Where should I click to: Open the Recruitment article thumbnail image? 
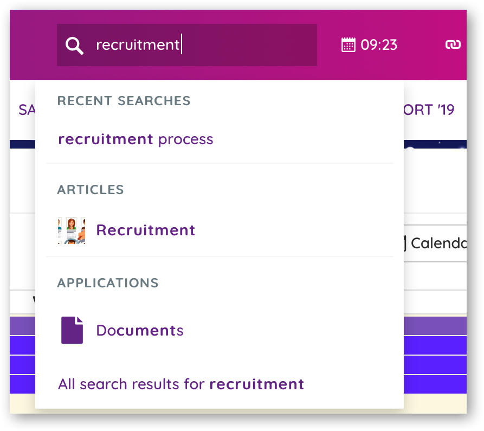tap(72, 230)
